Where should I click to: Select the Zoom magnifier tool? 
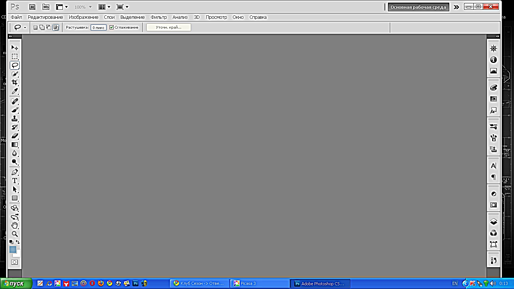tap(15, 234)
